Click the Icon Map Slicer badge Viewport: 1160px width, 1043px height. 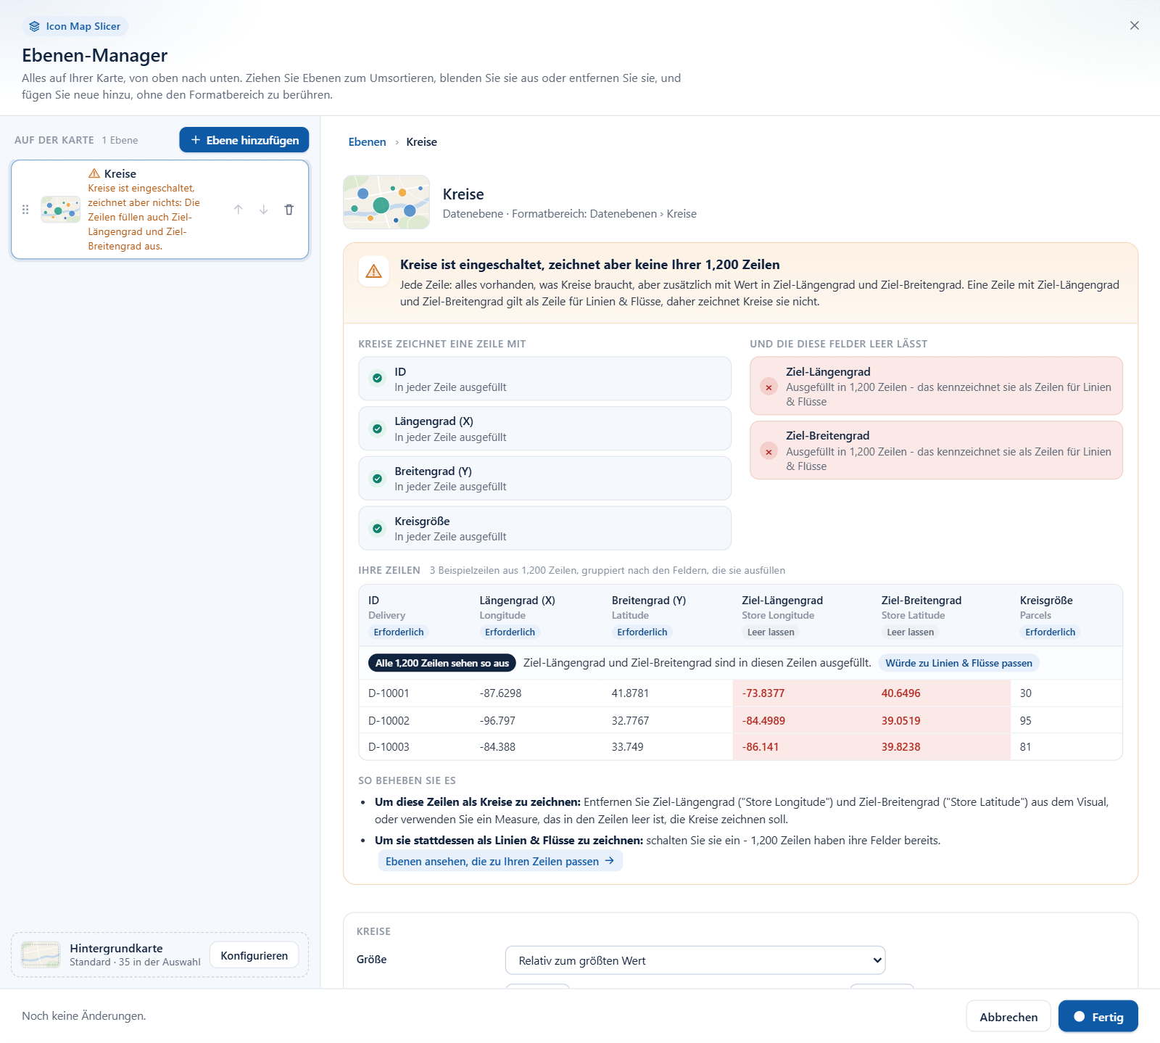click(75, 26)
